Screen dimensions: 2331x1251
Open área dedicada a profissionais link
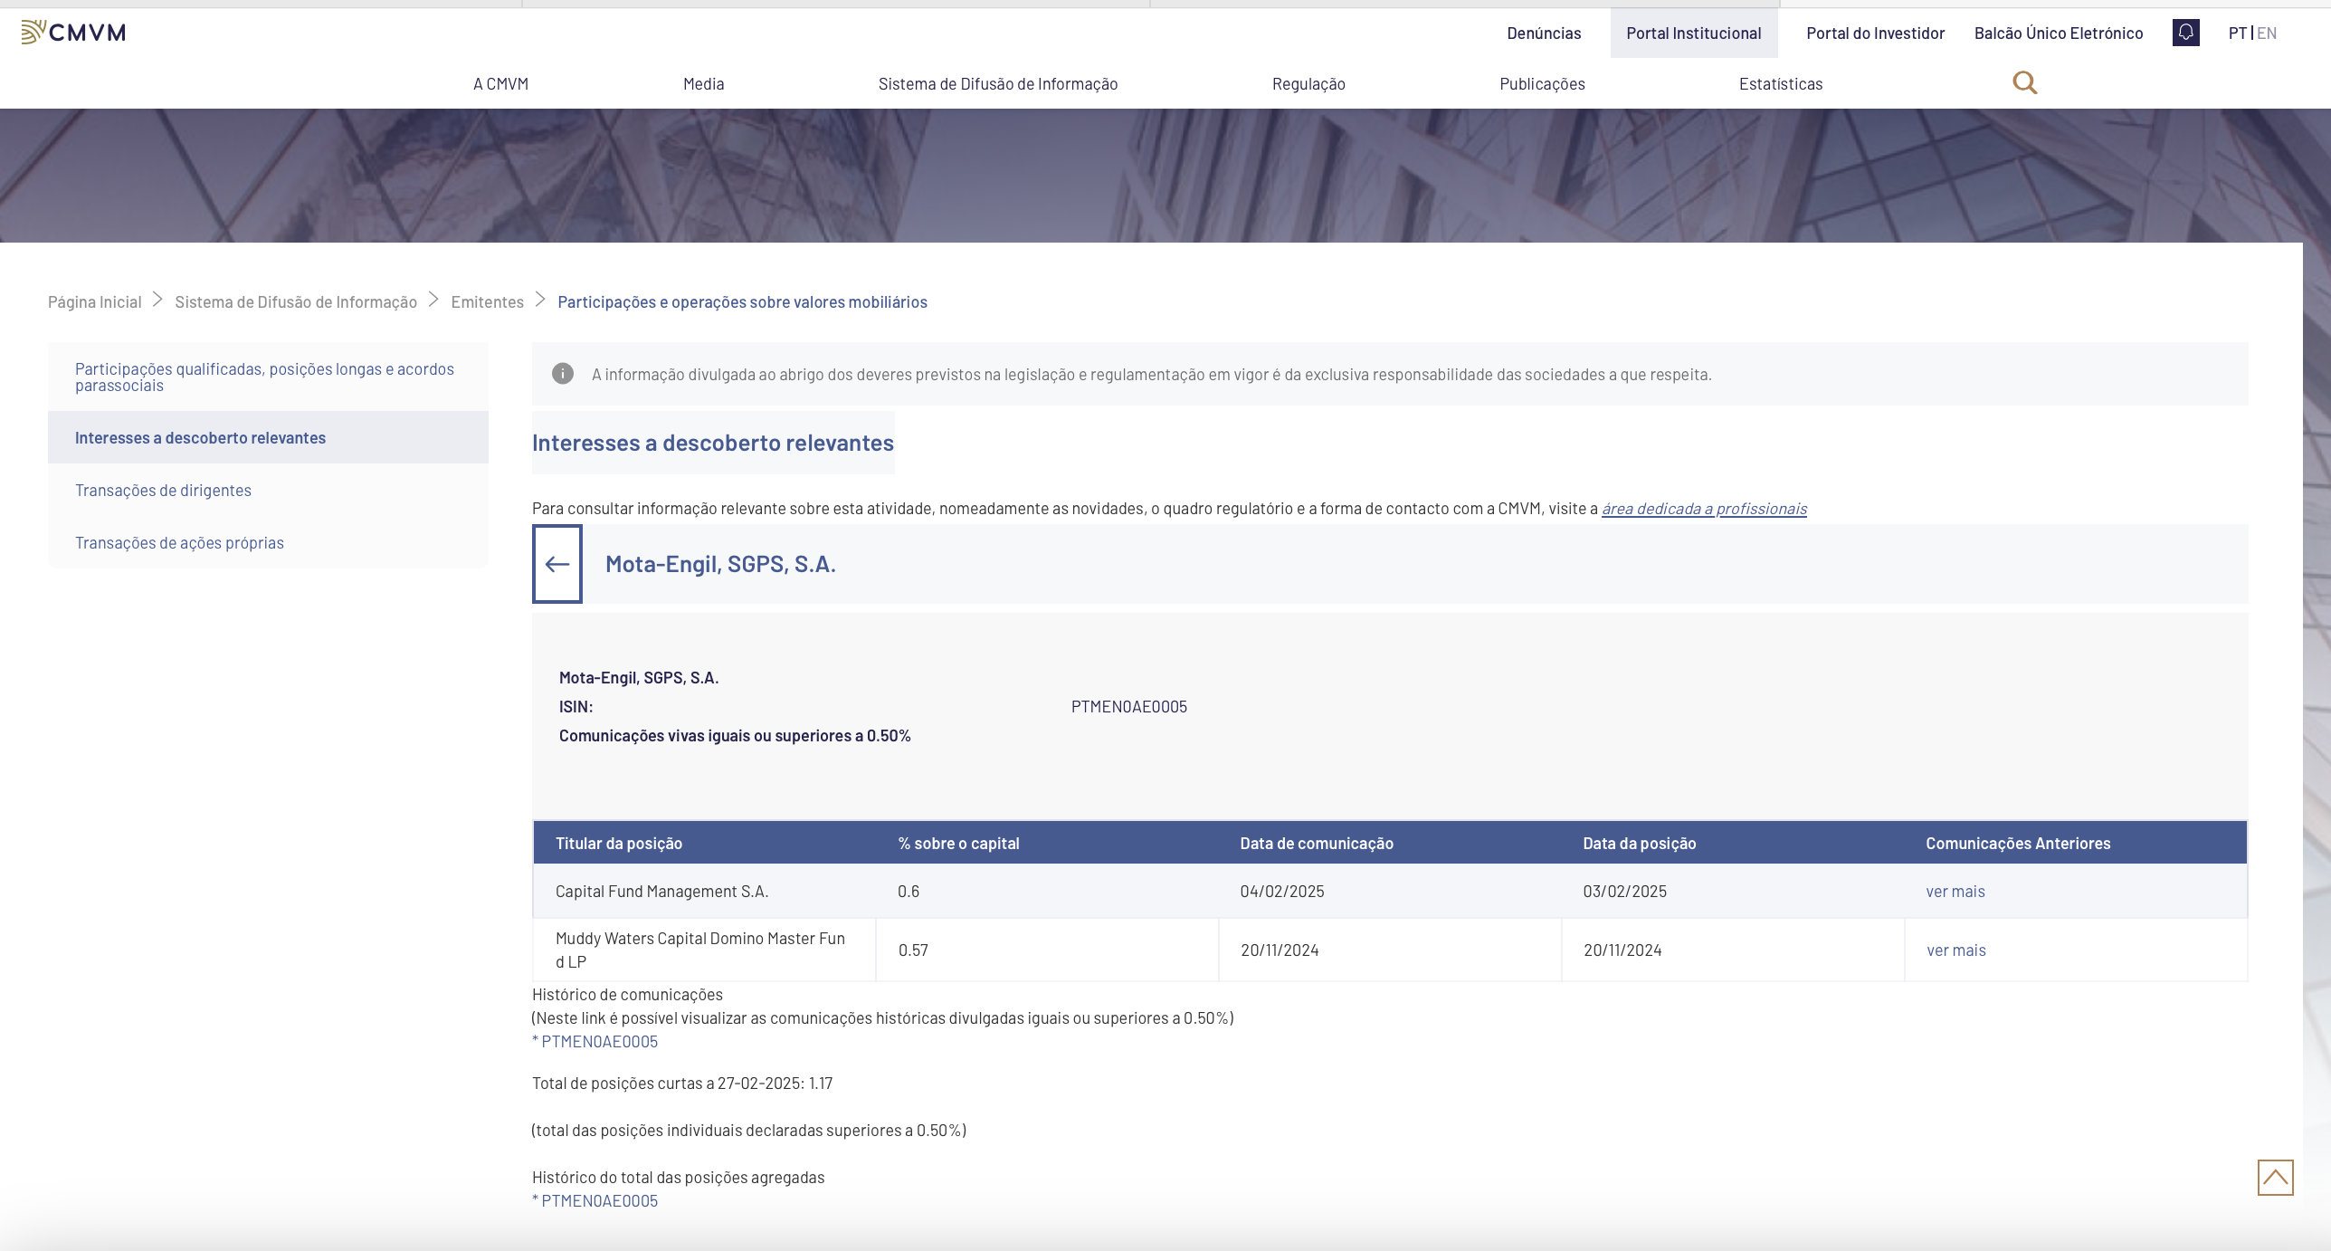(1704, 508)
